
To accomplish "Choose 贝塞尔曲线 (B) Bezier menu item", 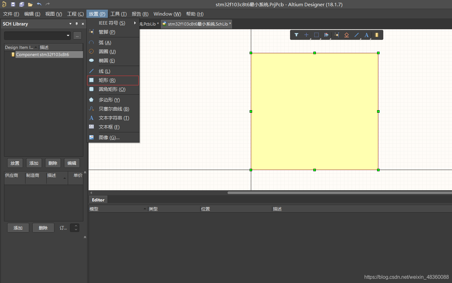I will [113, 109].
